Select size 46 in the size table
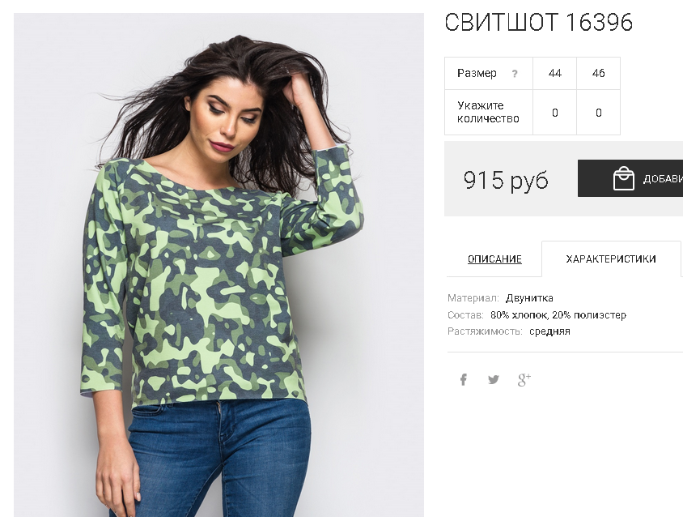Screen dimensions: 683x517 pyautogui.click(x=599, y=73)
